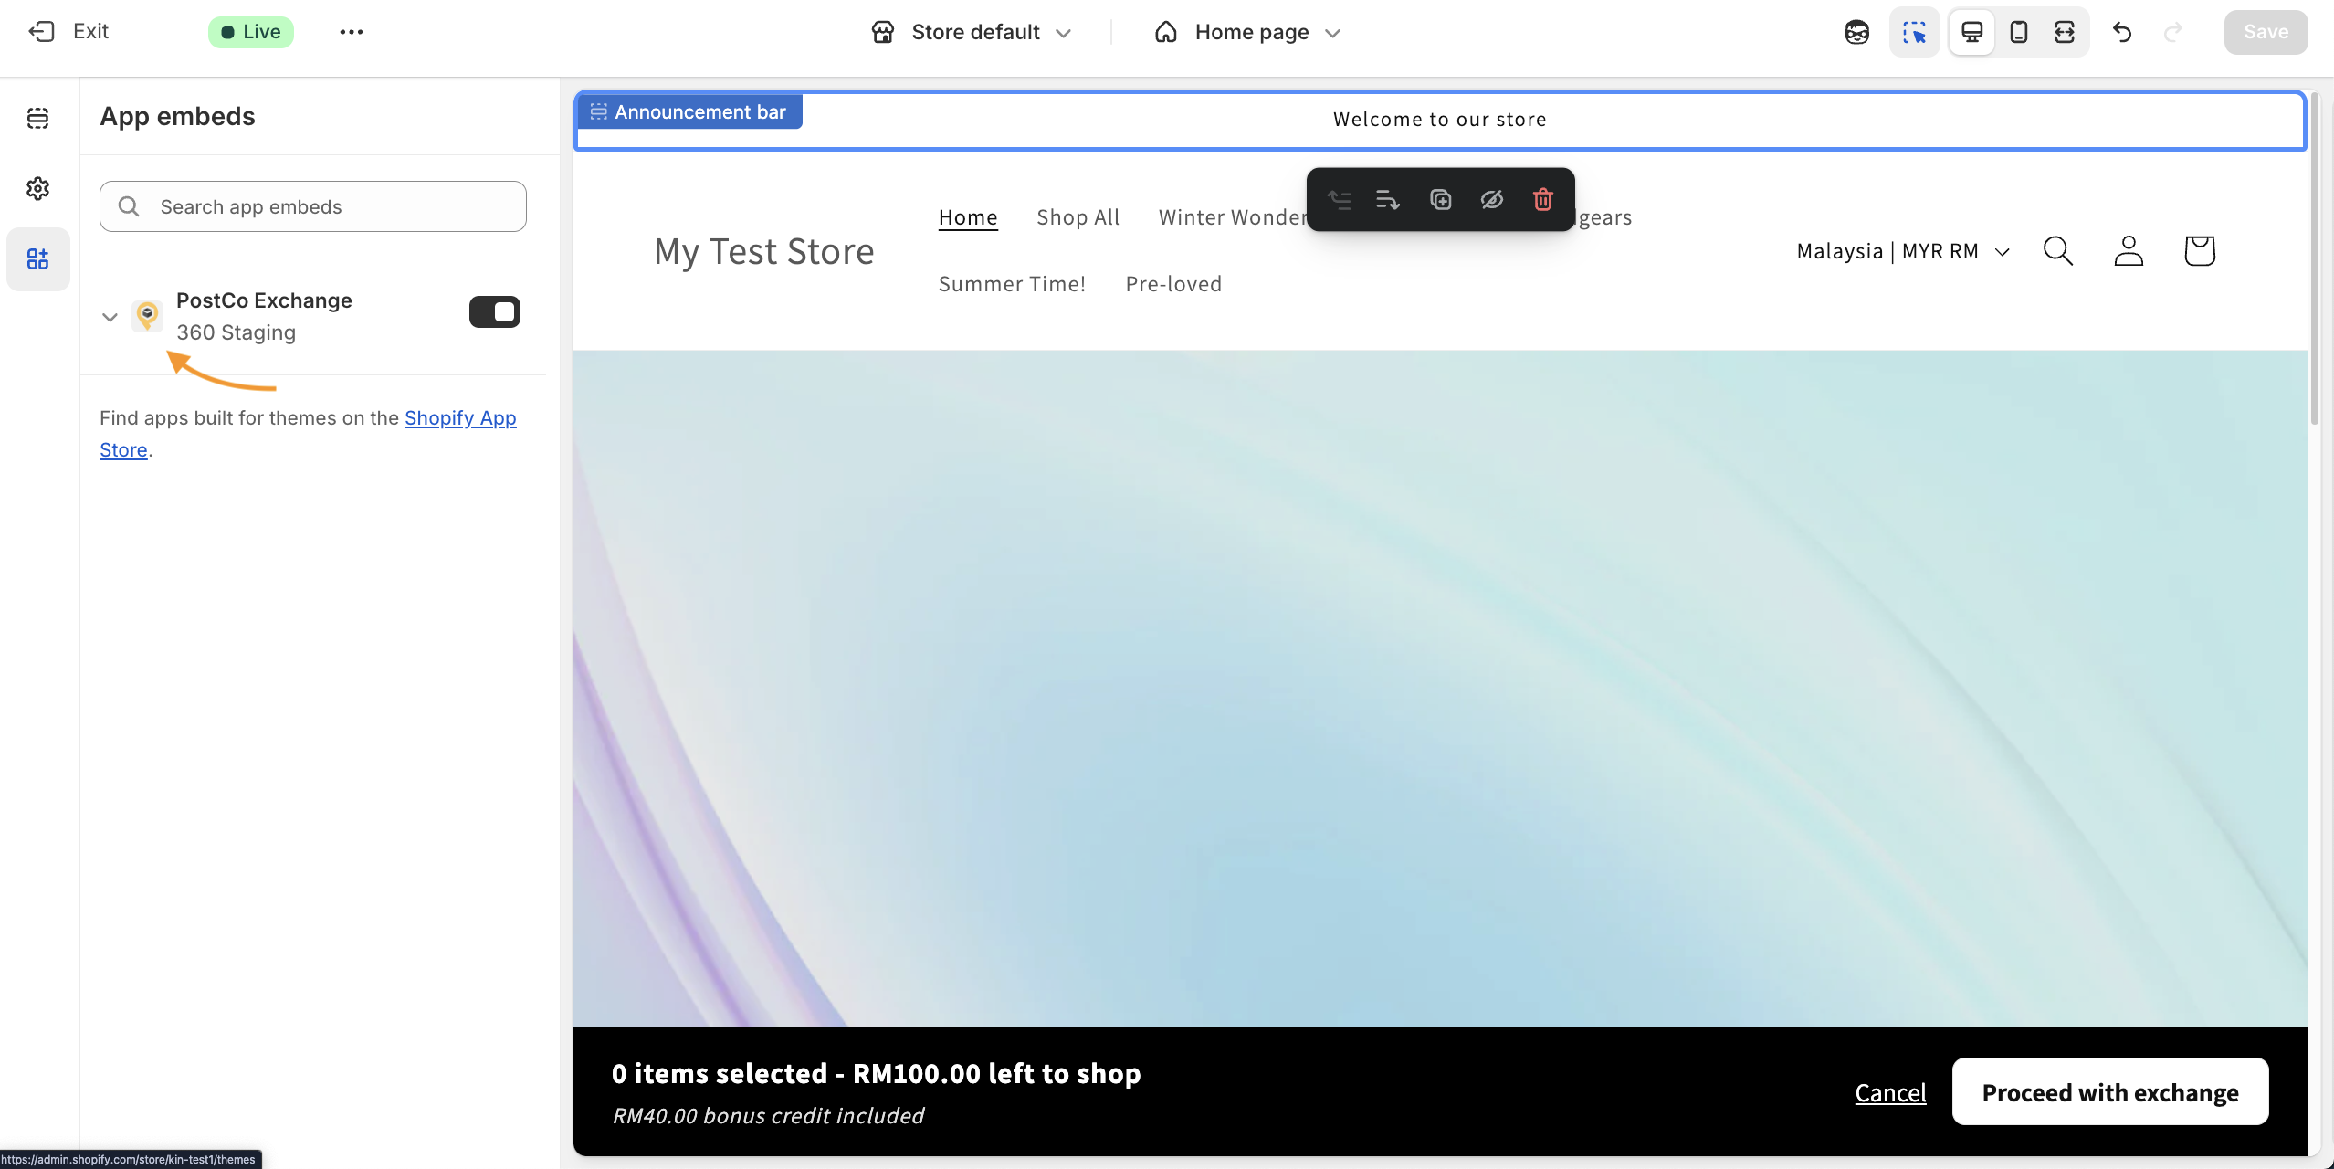Click Proceed with exchange button
This screenshot has width=2334, height=1169.
pos(2110,1092)
